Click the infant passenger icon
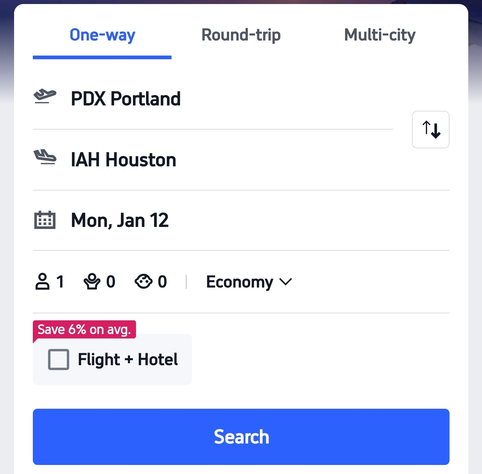The image size is (482, 474). click(143, 282)
